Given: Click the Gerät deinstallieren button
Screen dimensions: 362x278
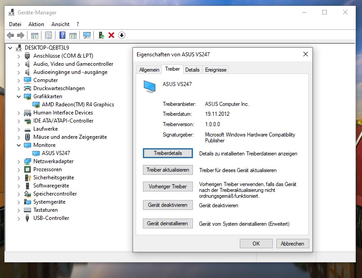Looking at the screenshot, I should (x=168, y=223).
